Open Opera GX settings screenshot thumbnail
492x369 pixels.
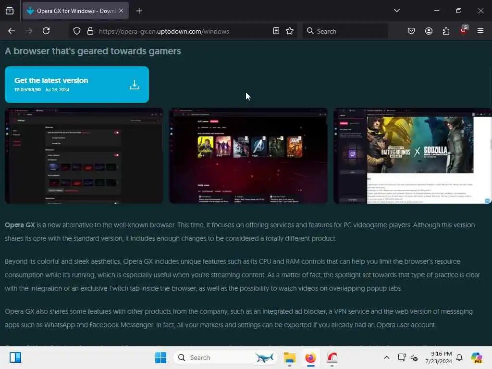(84, 156)
